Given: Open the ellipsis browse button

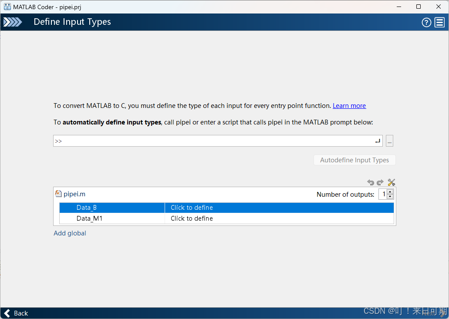Looking at the screenshot, I should pos(389,141).
